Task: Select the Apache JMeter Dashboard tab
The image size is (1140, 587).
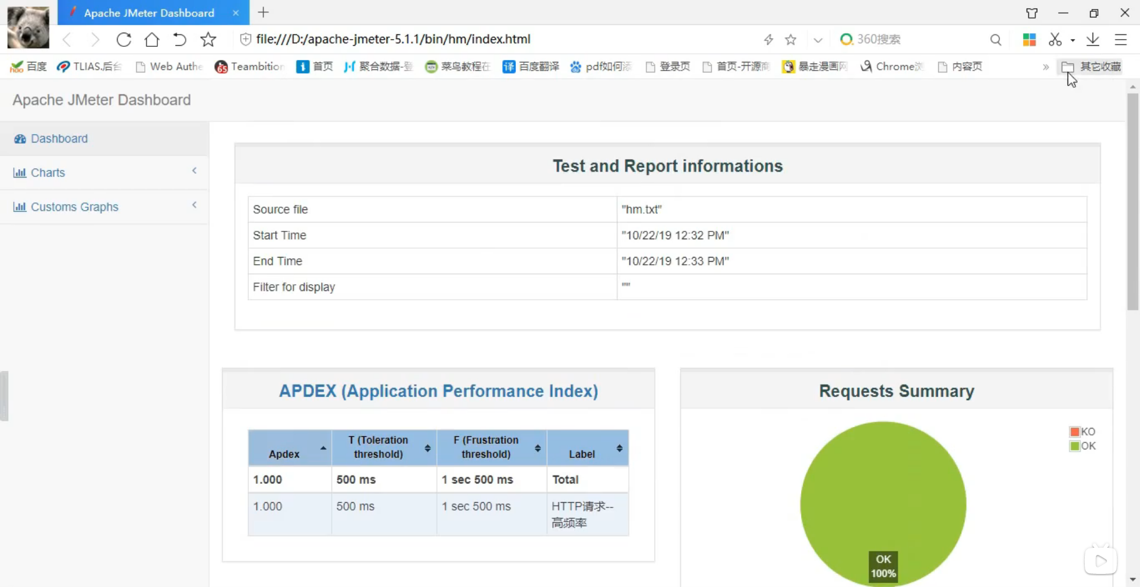Action: point(149,12)
